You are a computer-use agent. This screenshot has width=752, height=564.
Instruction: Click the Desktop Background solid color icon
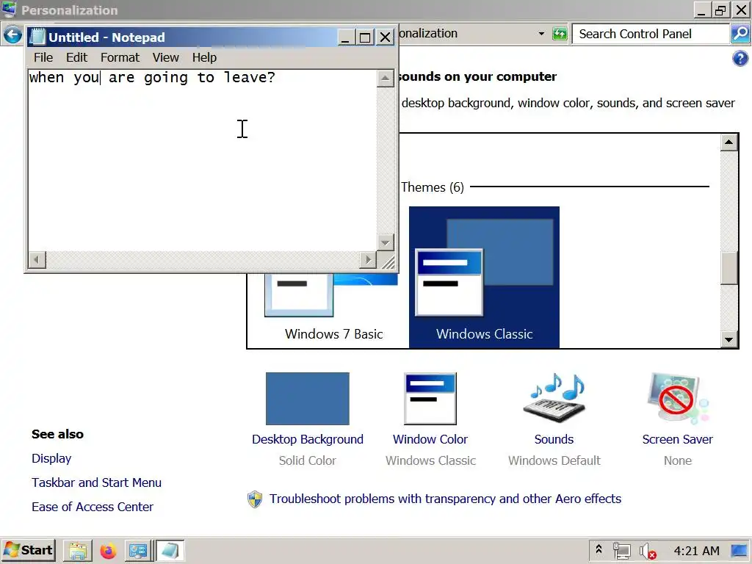point(308,399)
